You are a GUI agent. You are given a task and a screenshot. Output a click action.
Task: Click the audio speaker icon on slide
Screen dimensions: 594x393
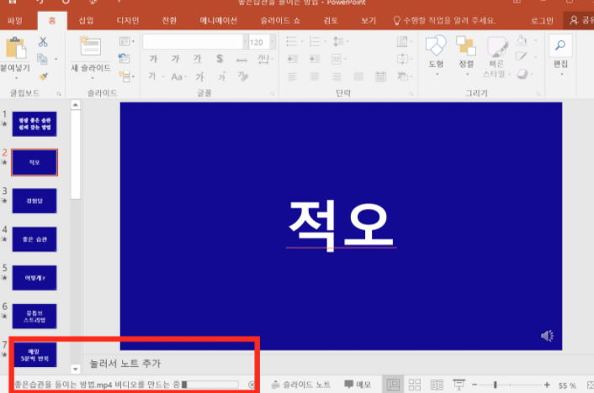pyautogui.click(x=547, y=336)
